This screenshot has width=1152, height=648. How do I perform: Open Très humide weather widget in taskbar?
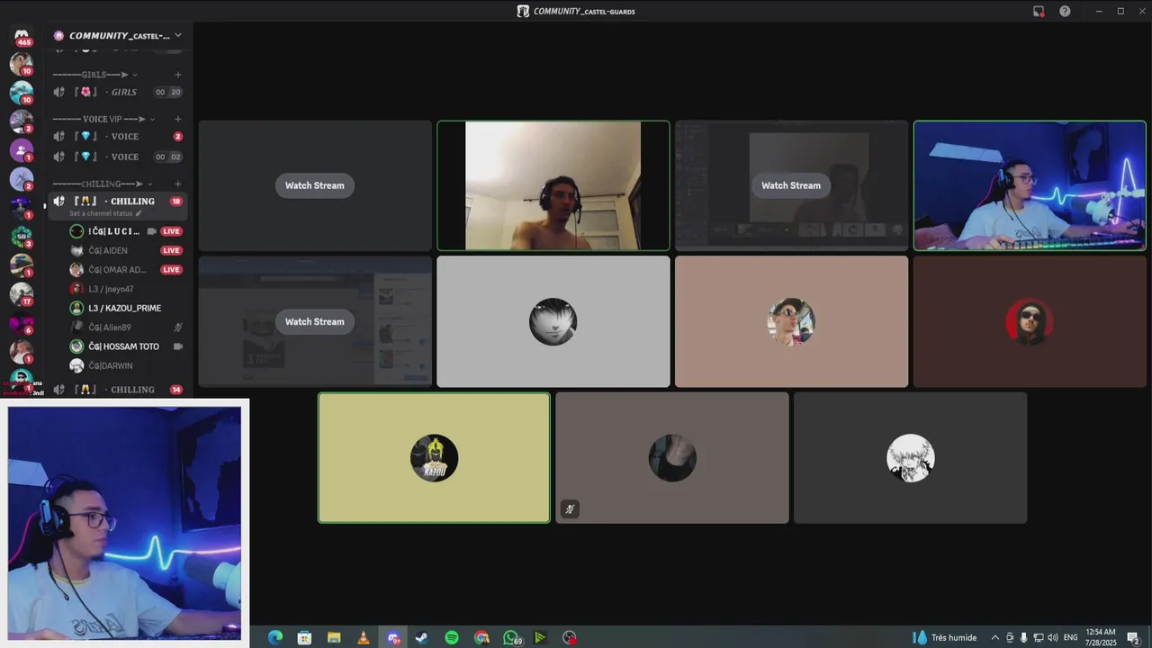945,637
